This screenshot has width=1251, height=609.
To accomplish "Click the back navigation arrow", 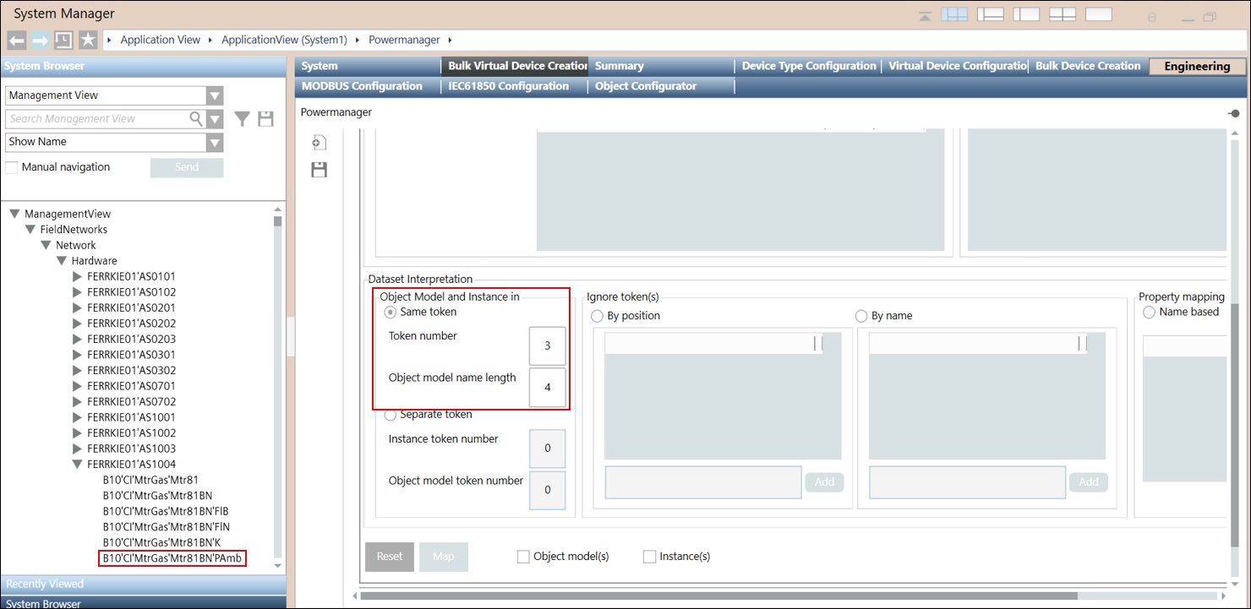I will pyautogui.click(x=16, y=39).
